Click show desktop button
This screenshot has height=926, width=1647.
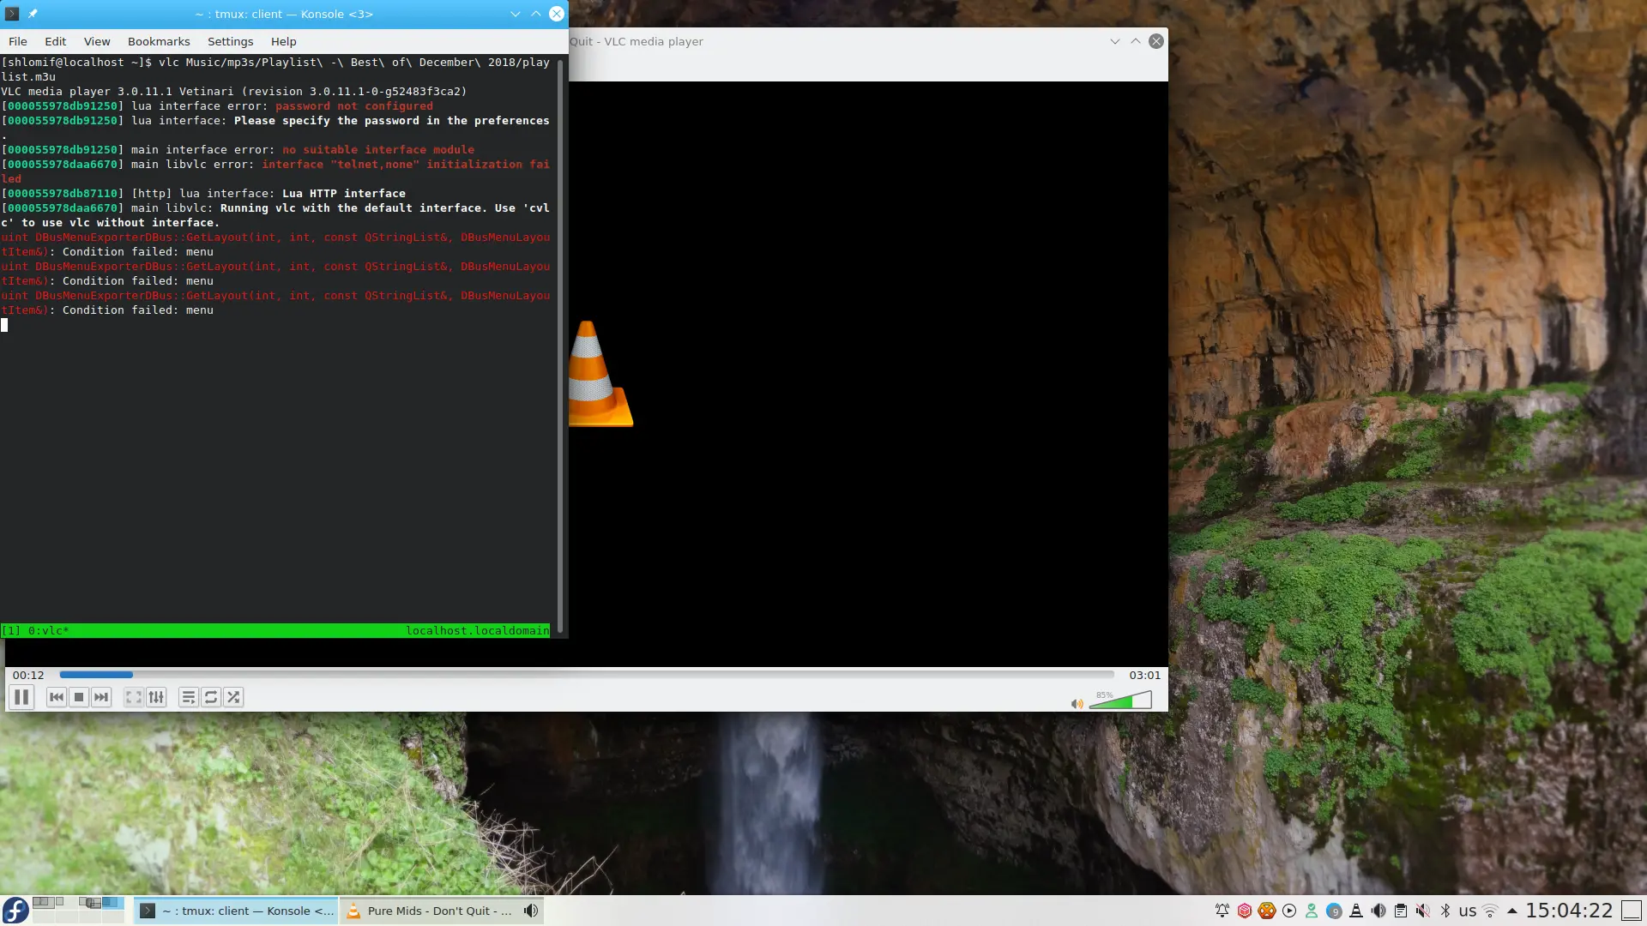(1631, 911)
